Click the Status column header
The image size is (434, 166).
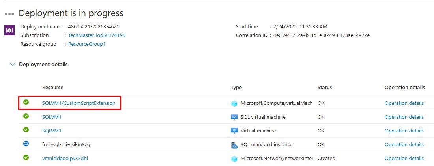click(x=325, y=87)
